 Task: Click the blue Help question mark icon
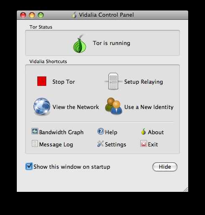click(101, 131)
